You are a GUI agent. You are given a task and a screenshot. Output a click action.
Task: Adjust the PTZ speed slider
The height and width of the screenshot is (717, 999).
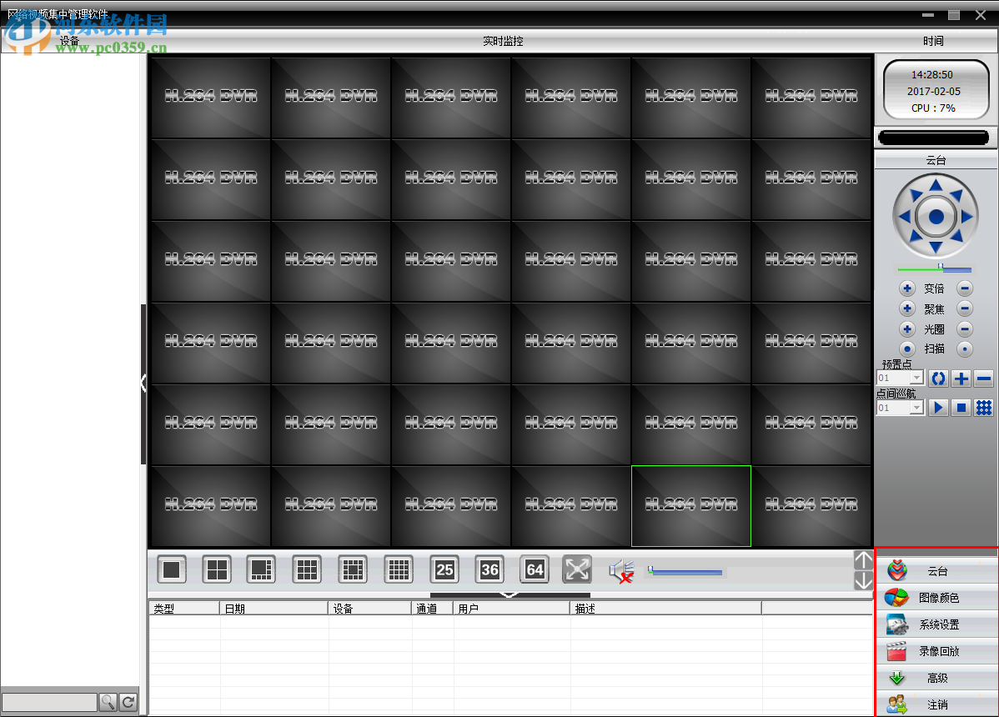(935, 268)
